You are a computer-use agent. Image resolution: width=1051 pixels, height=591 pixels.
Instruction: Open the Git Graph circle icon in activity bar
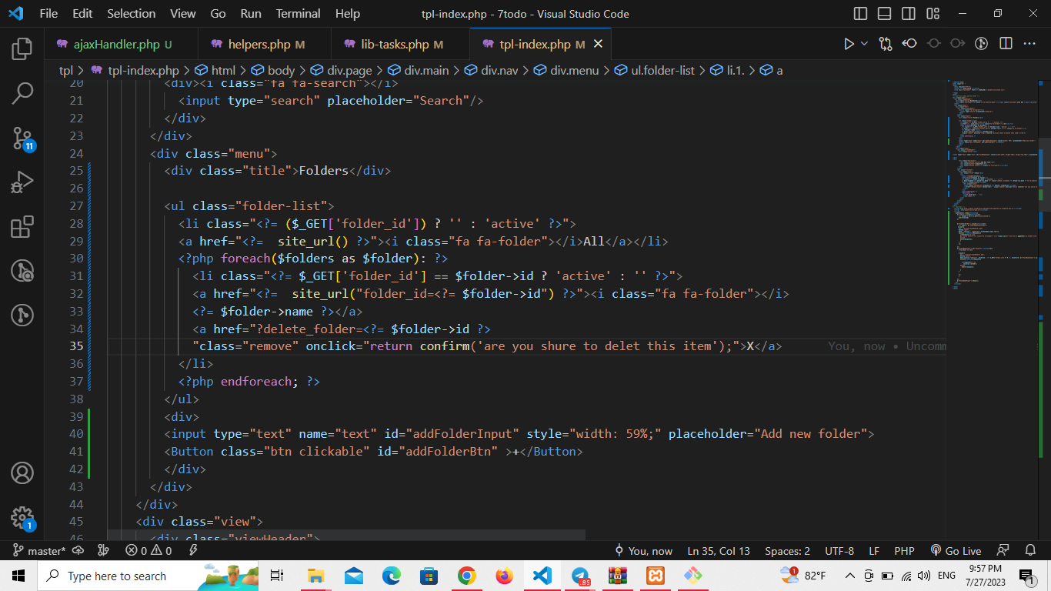pos(22,316)
